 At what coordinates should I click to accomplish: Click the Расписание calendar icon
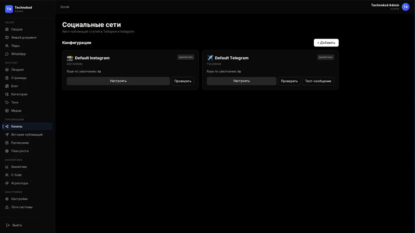(7, 143)
